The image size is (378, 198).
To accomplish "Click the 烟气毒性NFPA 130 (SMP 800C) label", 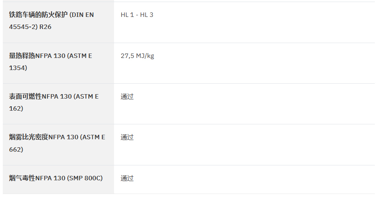I will click(x=56, y=178).
